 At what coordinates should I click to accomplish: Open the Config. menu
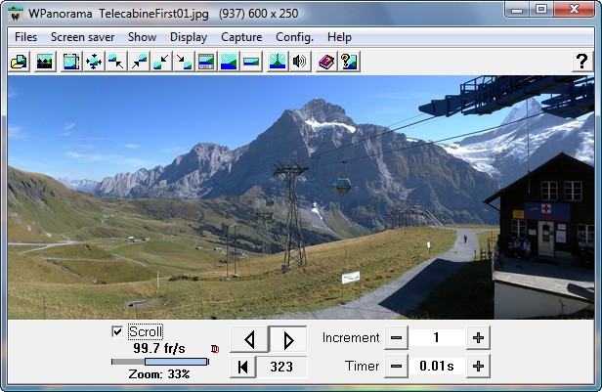click(294, 37)
